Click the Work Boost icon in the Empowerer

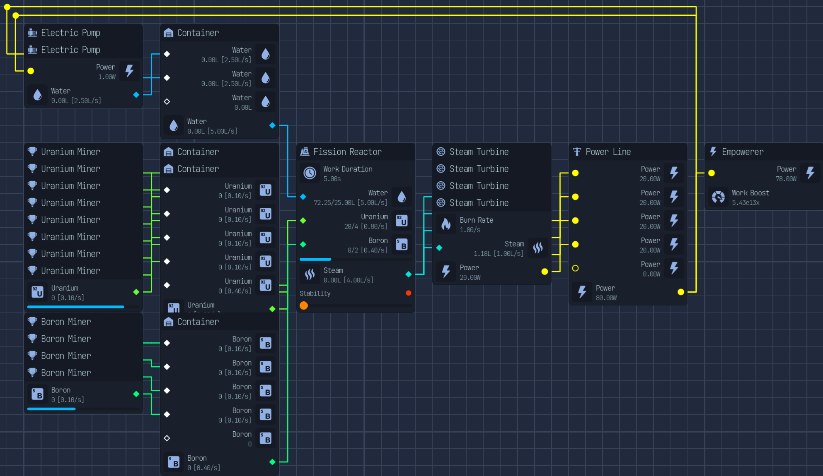click(718, 197)
